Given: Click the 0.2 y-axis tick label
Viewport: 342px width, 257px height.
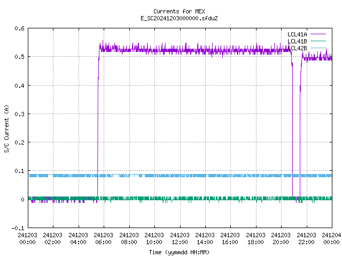Looking at the screenshot, I should point(19,142).
